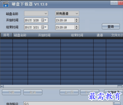Screen dimensions: 123x105
Task: Click the 开始时间 column header
Action: point(44,35)
